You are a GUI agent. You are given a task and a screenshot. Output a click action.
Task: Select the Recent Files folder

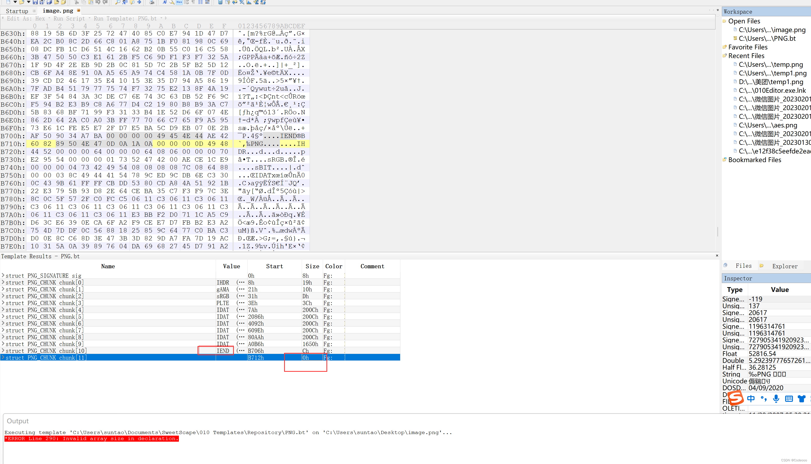tap(746, 56)
